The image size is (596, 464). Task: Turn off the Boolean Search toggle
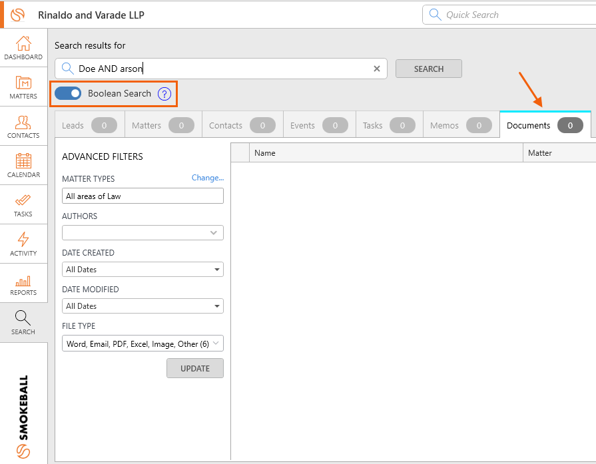point(68,94)
